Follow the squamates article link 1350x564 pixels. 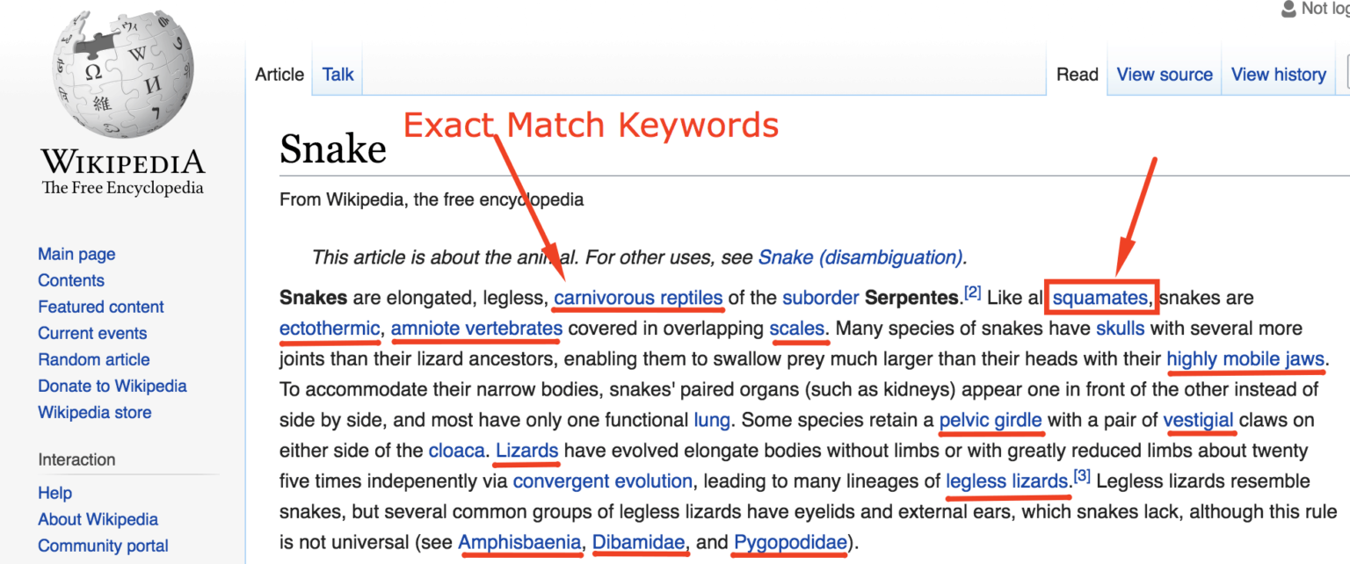coord(1100,297)
